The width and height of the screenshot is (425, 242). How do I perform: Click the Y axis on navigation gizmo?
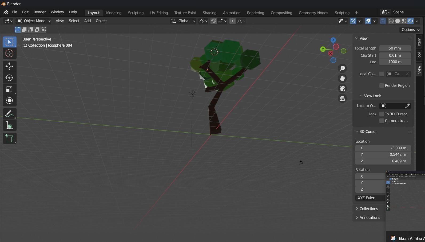(323, 49)
